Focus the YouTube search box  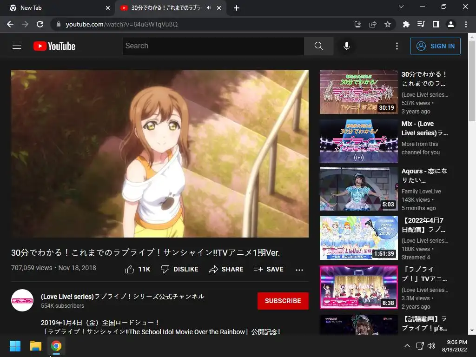pyautogui.click(x=213, y=46)
